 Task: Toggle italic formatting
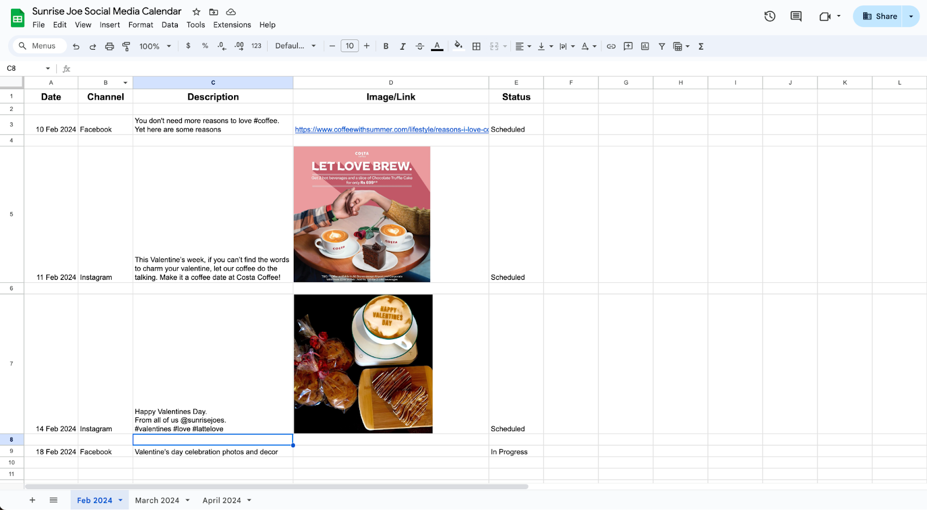(x=403, y=46)
